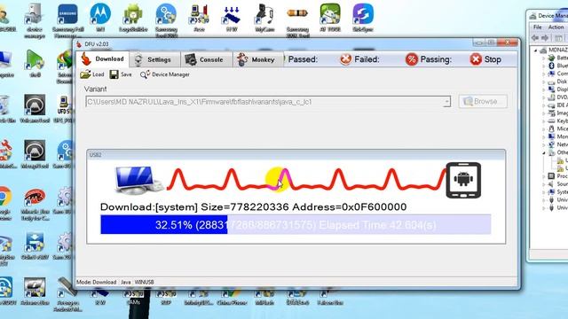Expand the Network adapters node
This screenshot has width=568, height=319.
click(x=543, y=144)
